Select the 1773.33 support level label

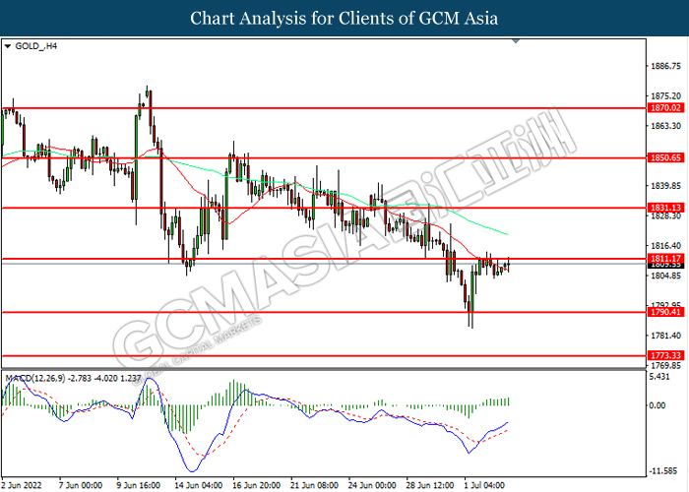click(x=665, y=356)
